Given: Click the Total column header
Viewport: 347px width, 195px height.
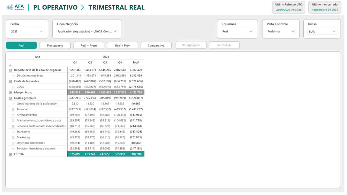Looking at the screenshot, I should [x=136, y=63].
